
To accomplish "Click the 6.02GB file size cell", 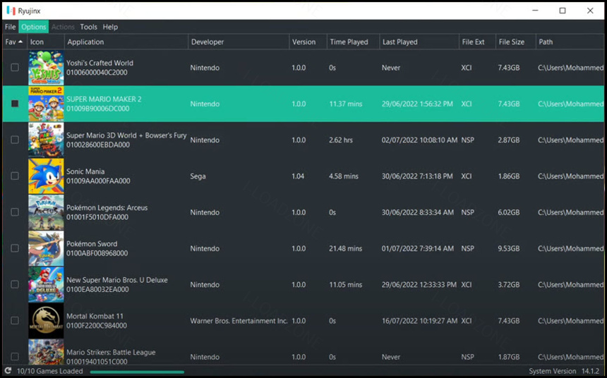I will (509, 212).
